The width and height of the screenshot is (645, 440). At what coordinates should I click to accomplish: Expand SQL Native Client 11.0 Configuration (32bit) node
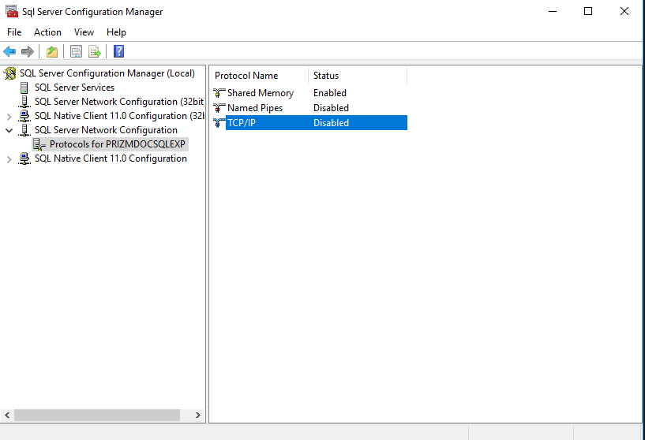tap(9, 117)
